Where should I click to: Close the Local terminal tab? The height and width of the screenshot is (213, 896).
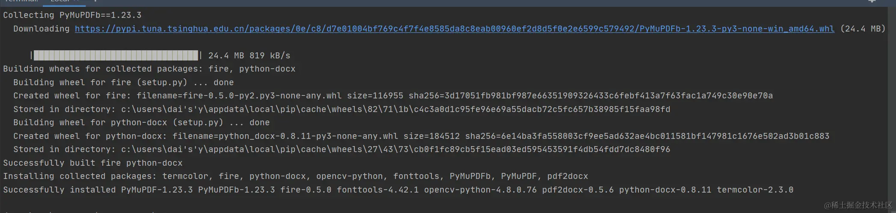tap(76, 1)
